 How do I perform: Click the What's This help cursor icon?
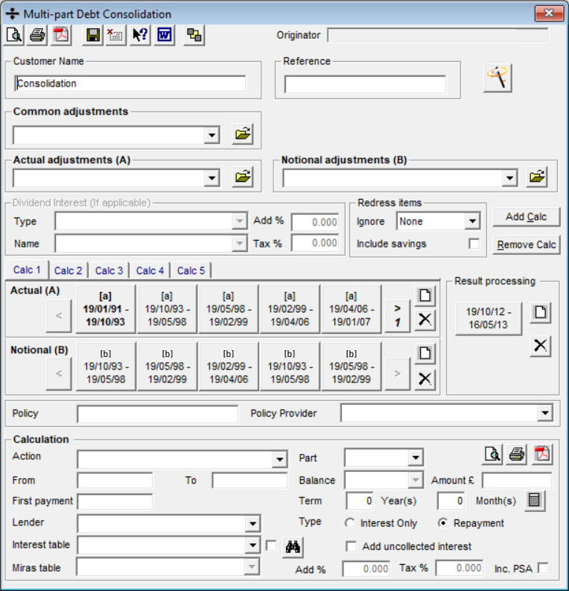tap(140, 35)
